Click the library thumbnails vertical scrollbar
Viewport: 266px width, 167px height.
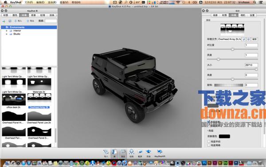[55, 135]
